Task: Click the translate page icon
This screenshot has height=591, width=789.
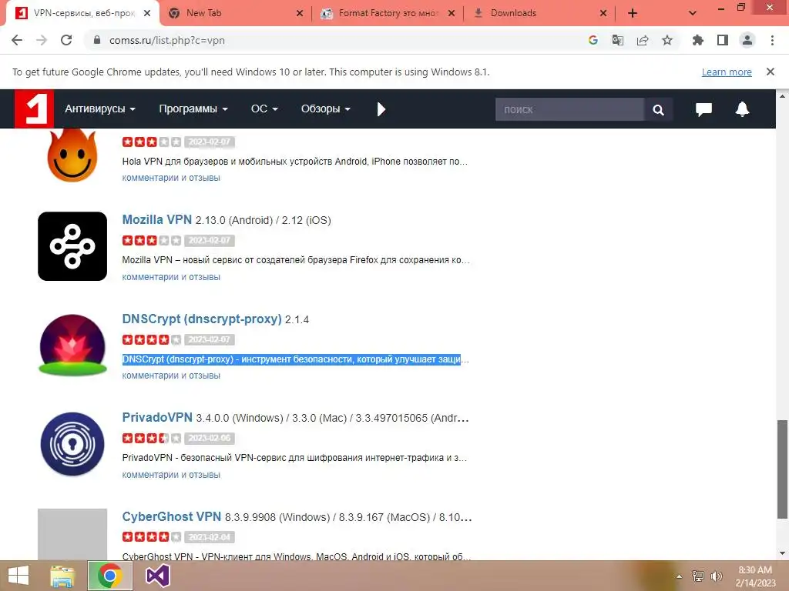Action: tap(617, 40)
